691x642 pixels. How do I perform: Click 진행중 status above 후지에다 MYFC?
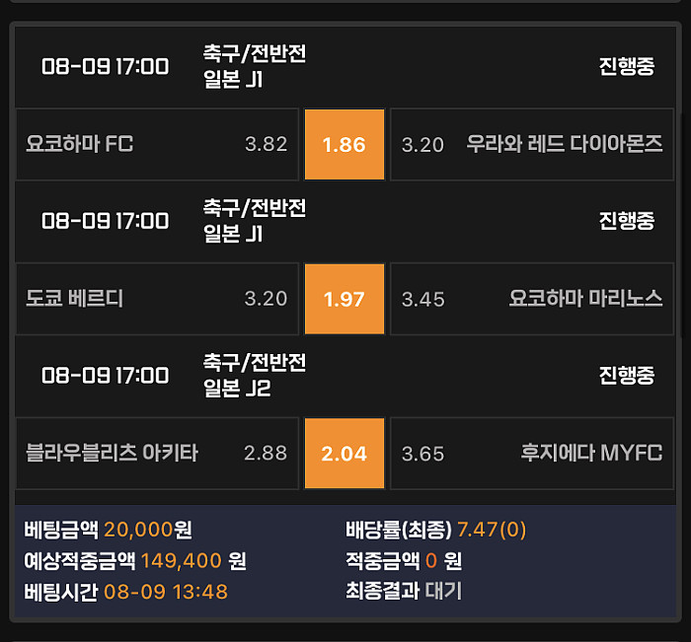pyautogui.click(x=626, y=376)
